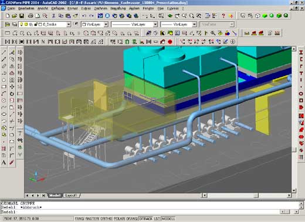Image resolution: width=305 pixels, height=222 pixels.
Task: Select the Move tool icon
Action: pyautogui.click(x=12, y=87)
